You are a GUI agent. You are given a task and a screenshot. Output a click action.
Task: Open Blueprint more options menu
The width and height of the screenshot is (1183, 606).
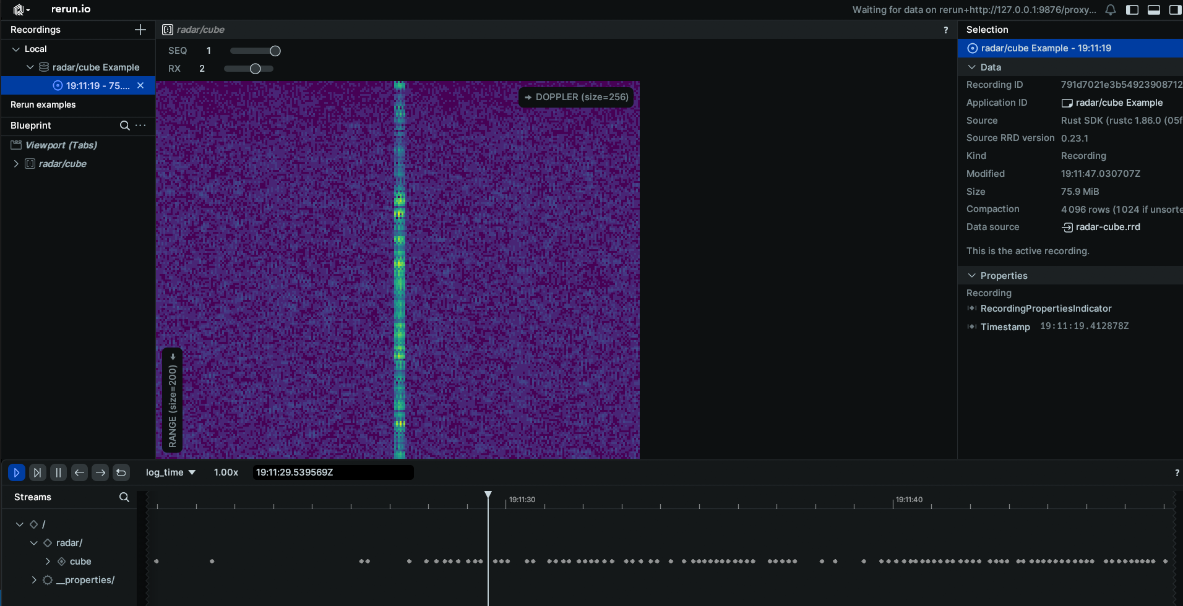pos(141,126)
